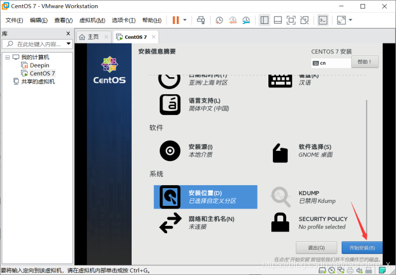Click the hard disk status icon
This screenshot has width=396, height=275.
coord(322,270)
